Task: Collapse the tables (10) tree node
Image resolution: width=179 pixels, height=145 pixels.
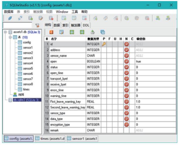Action: coord(10,37)
